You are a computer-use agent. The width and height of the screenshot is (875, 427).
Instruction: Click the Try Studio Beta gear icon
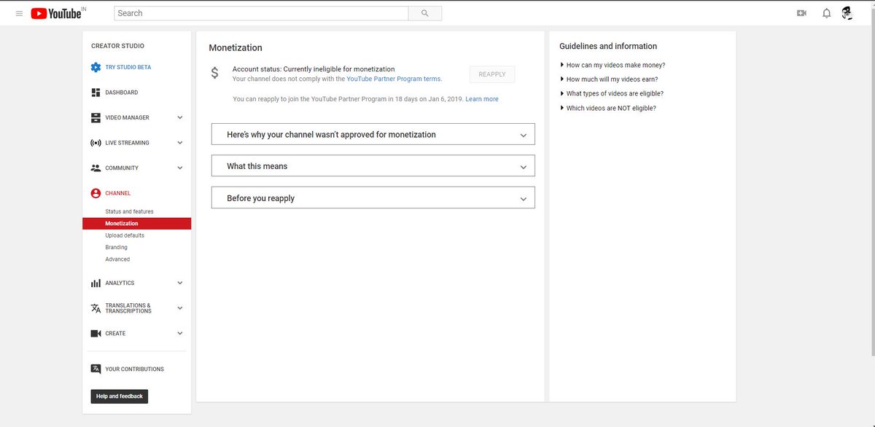[96, 67]
